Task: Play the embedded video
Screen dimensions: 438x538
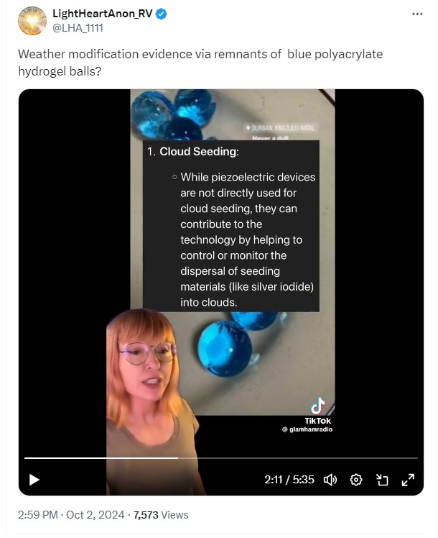Action: [x=34, y=479]
